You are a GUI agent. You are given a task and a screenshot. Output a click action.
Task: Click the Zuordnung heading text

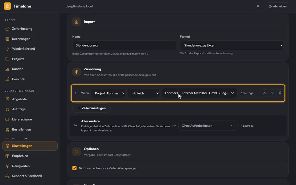point(92,69)
